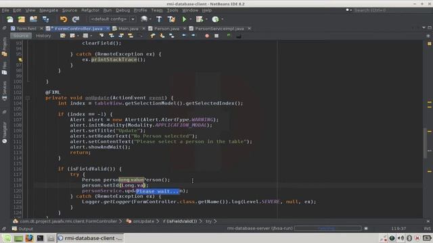
Task: Click the Shift Line Right arrow icon
Action: [x=193, y=36]
